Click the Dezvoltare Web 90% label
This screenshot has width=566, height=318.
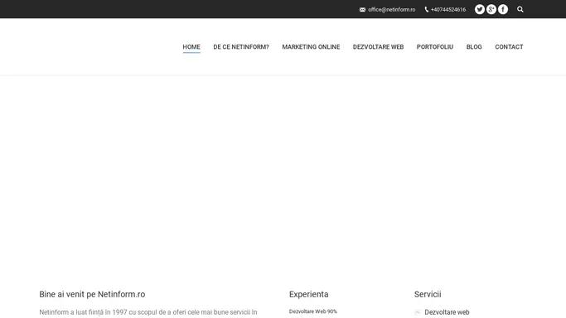point(313,311)
